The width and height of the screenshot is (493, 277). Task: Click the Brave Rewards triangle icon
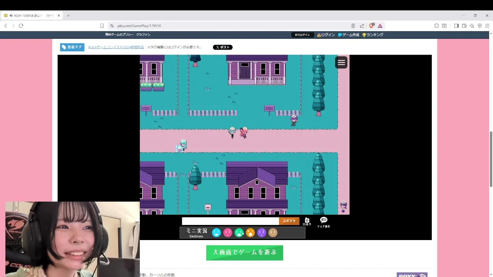[x=380, y=26]
